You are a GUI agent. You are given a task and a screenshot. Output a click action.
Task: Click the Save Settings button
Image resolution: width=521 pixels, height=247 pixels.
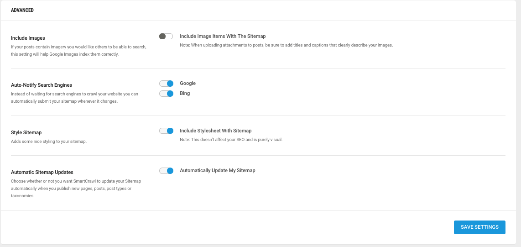point(479,227)
